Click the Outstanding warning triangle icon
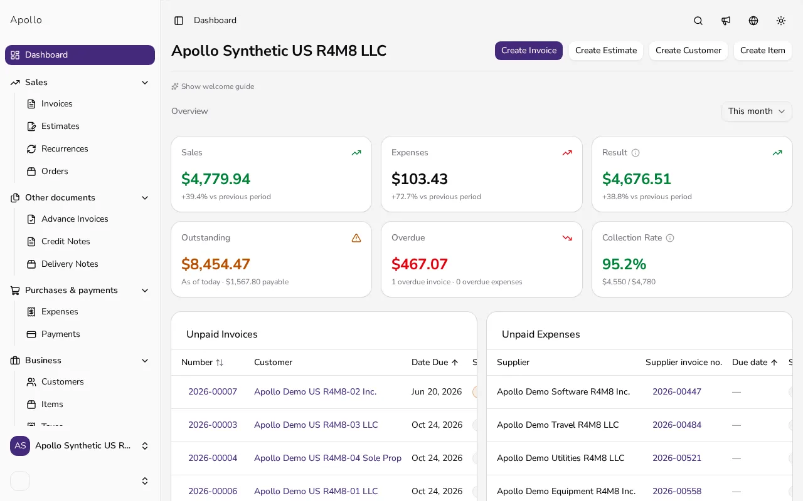 pyautogui.click(x=356, y=238)
